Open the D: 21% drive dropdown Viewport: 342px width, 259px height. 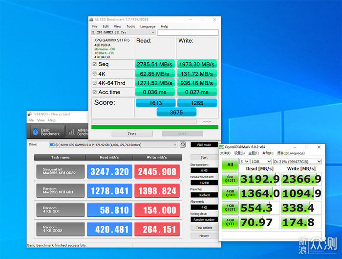click(x=298, y=162)
